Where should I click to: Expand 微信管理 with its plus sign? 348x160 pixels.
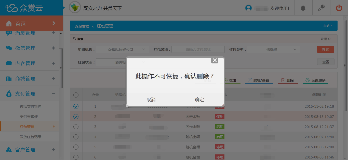[x=54, y=48]
